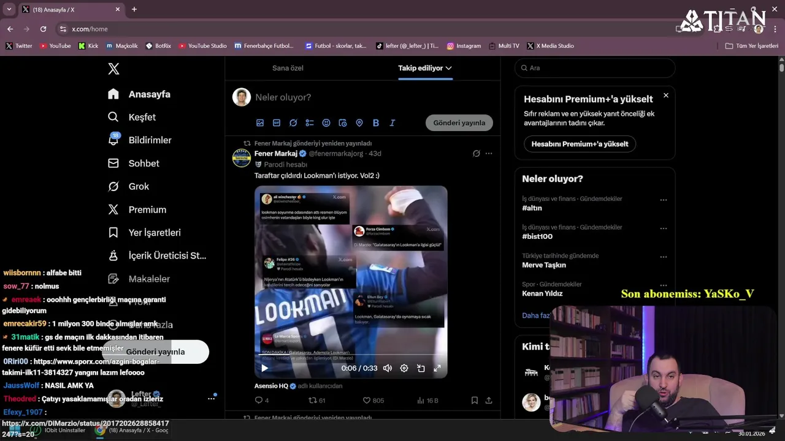The image size is (785, 441).
Task: Add location tag icon in composer
Action: click(x=359, y=123)
